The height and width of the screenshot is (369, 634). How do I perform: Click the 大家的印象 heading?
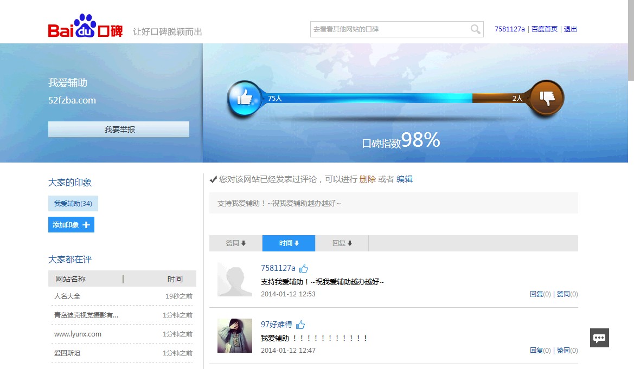pyautogui.click(x=70, y=183)
